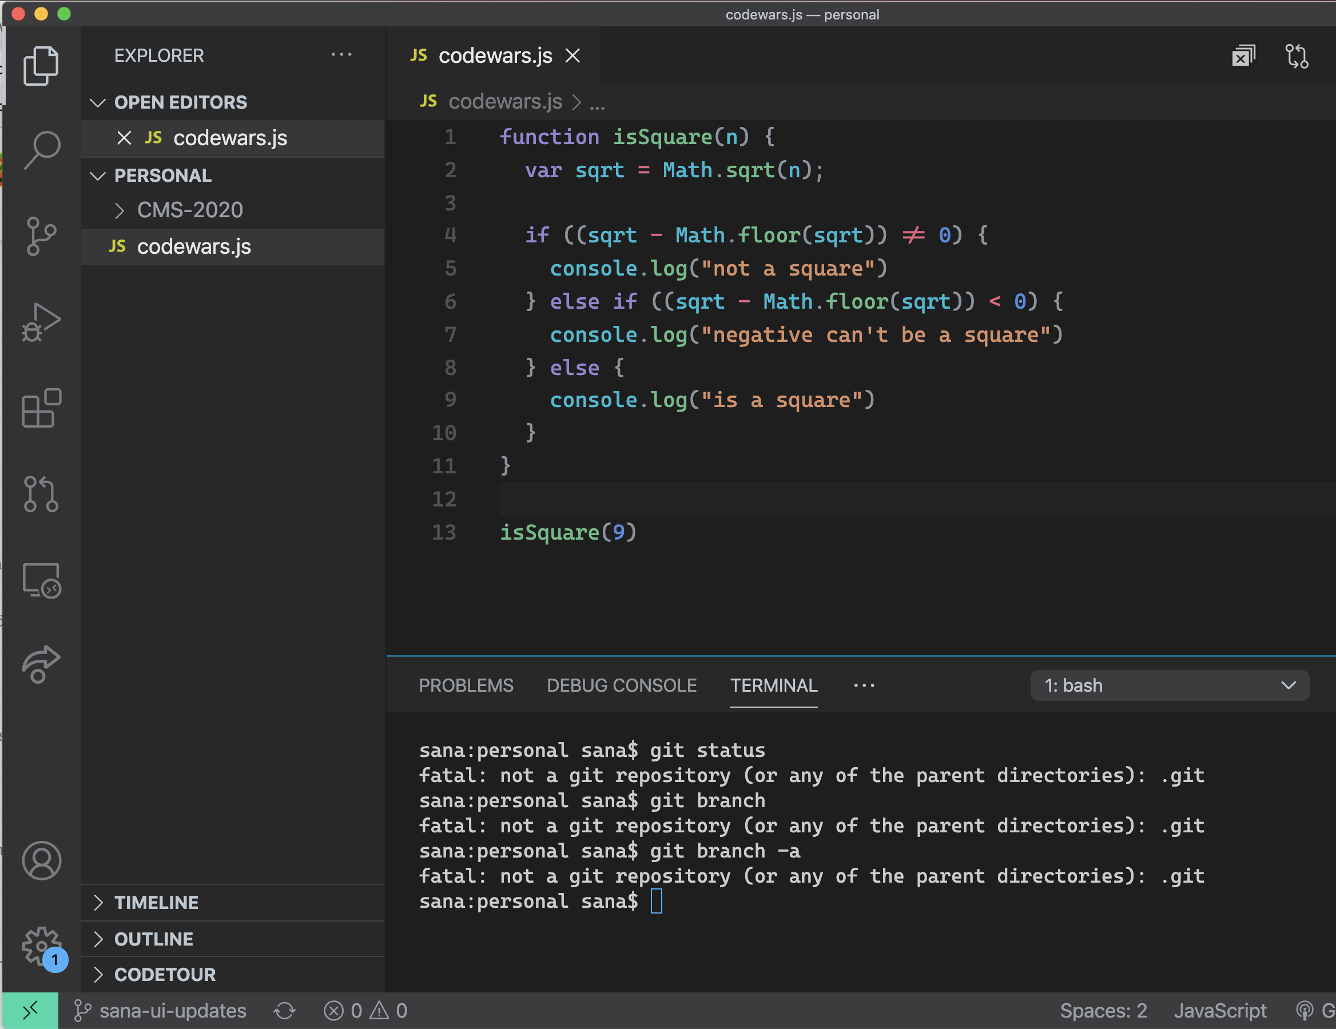Select the TERMINAL panel tab
The height and width of the screenshot is (1029, 1336).
[774, 685]
